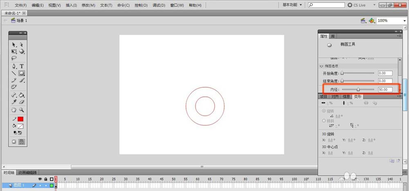Screen dimensions: 409x191
Task: Select the Hand tool
Action: pyautogui.click(x=14, y=110)
